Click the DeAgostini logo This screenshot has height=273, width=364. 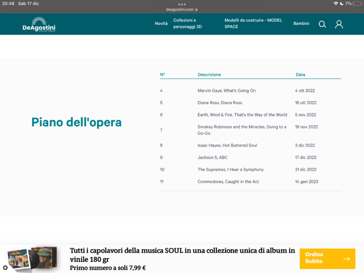point(39,25)
